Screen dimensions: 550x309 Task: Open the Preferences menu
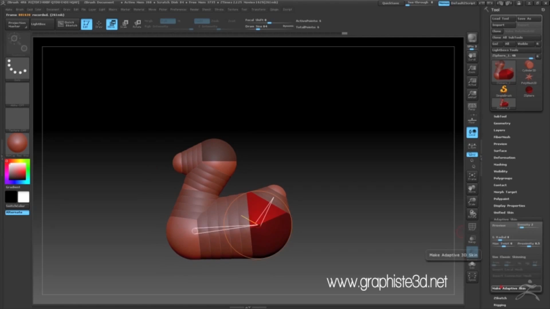[x=178, y=9]
